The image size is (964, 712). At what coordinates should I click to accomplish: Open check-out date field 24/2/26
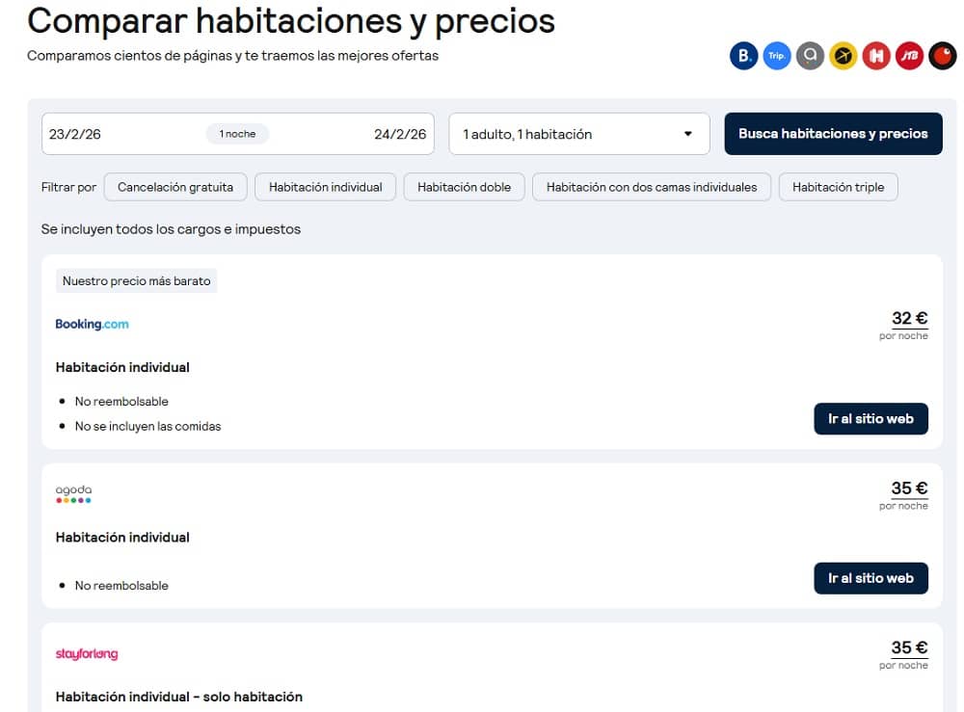coord(400,134)
